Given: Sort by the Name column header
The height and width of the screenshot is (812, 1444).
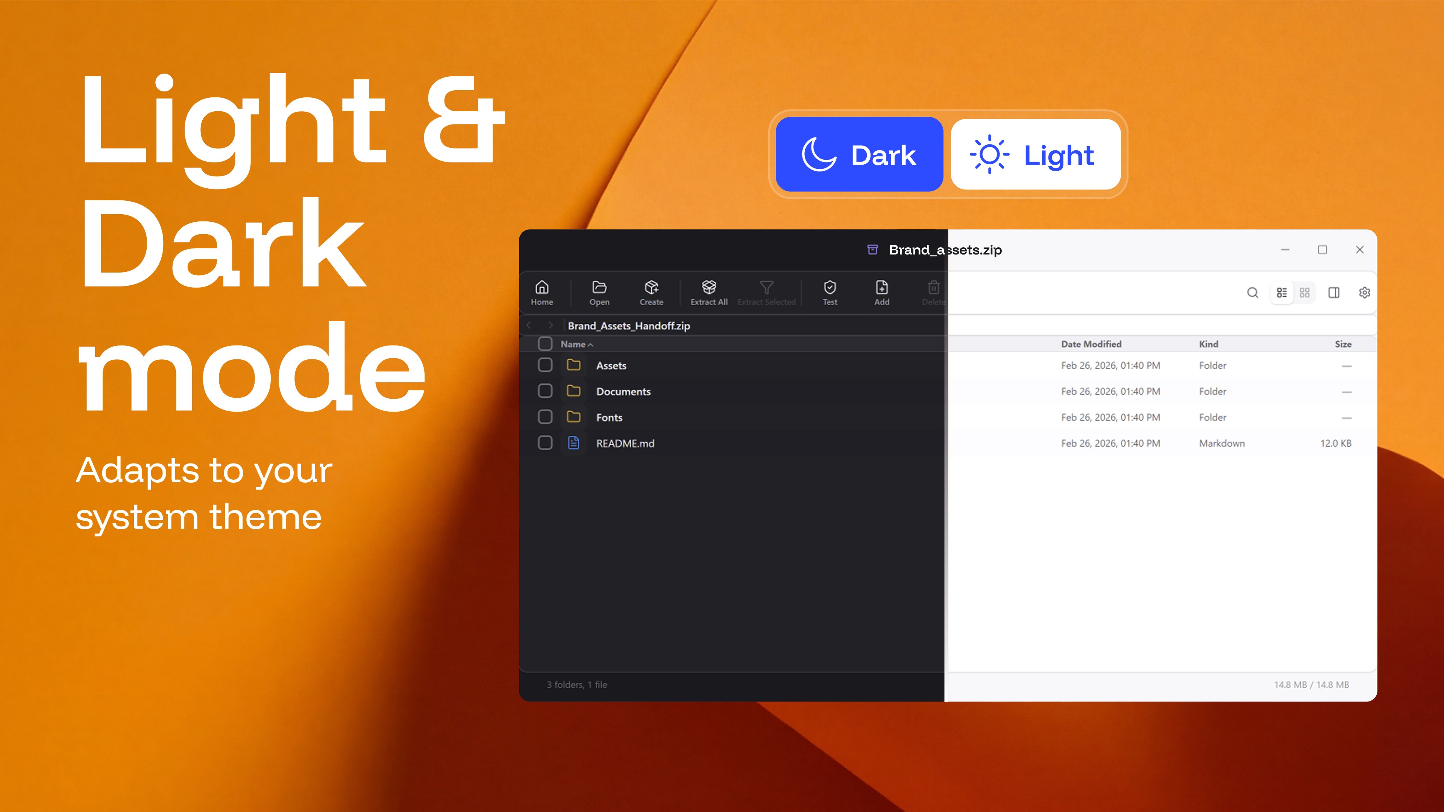Looking at the screenshot, I should [576, 344].
